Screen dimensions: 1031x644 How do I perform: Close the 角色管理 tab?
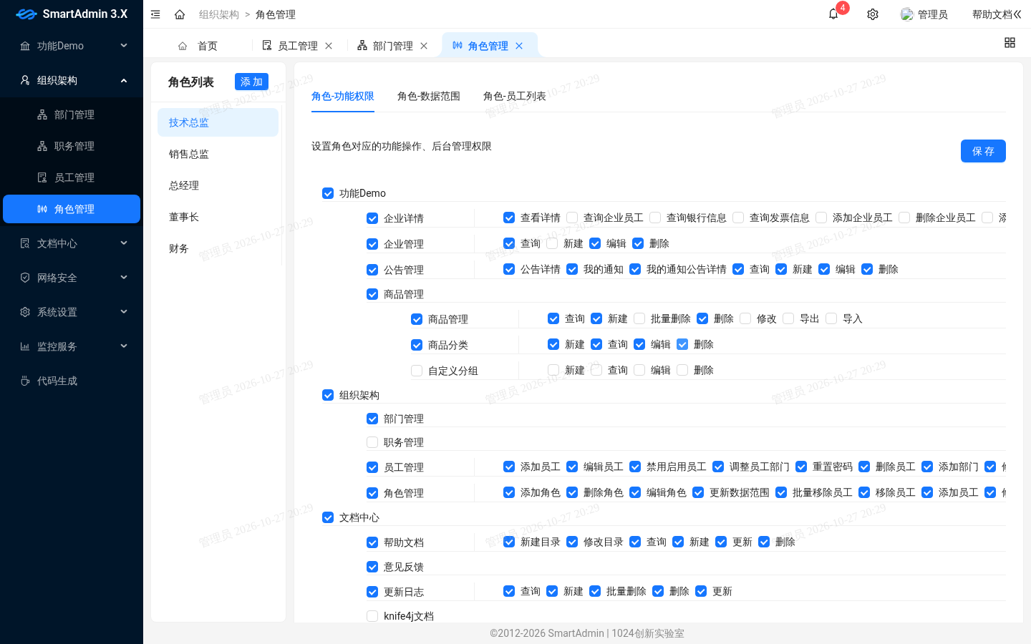(519, 46)
